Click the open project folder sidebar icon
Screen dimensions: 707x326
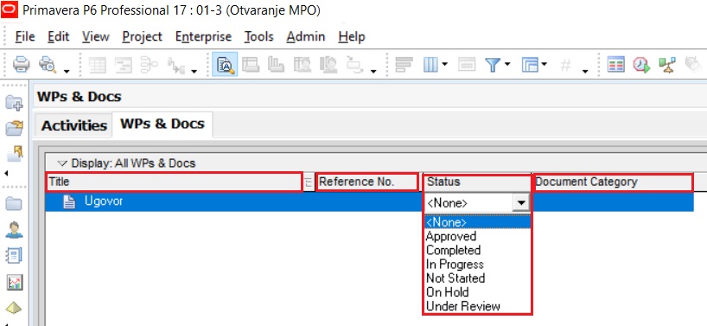point(14,129)
